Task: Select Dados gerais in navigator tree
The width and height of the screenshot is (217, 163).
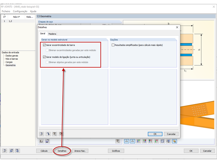Action: click(12, 56)
